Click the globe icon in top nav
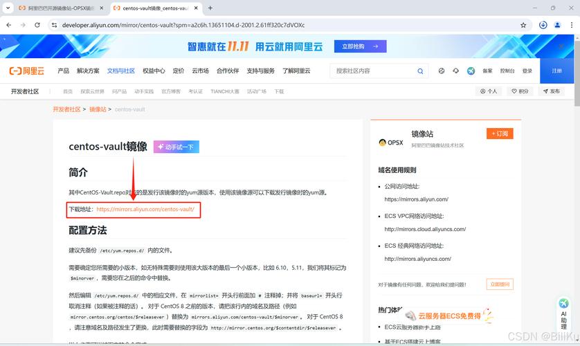 pyautogui.click(x=442, y=71)
